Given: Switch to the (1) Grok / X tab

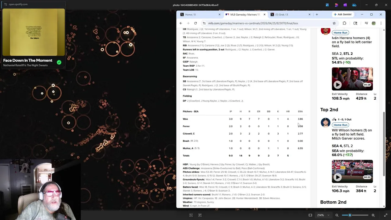Looking at the screenshot, I should [x=290, y=14].
